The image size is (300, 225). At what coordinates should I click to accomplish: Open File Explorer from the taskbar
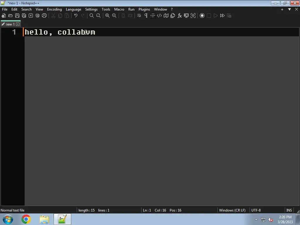point(44,219)
